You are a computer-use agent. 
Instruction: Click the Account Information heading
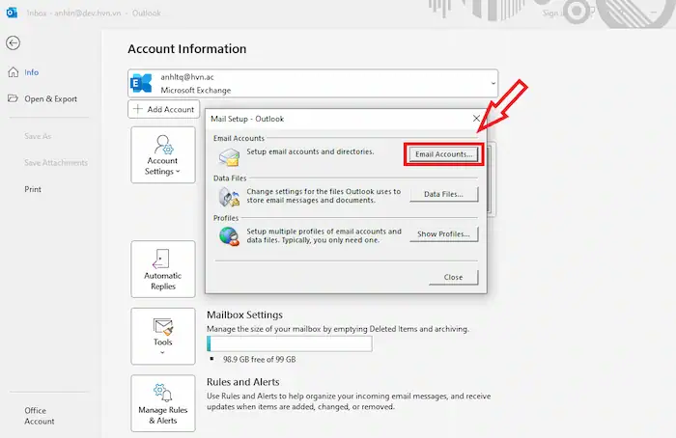tap(187, 49)
